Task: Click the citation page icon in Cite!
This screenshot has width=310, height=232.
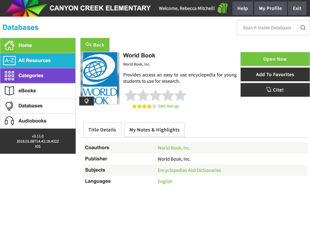Action: pos(269,89)
